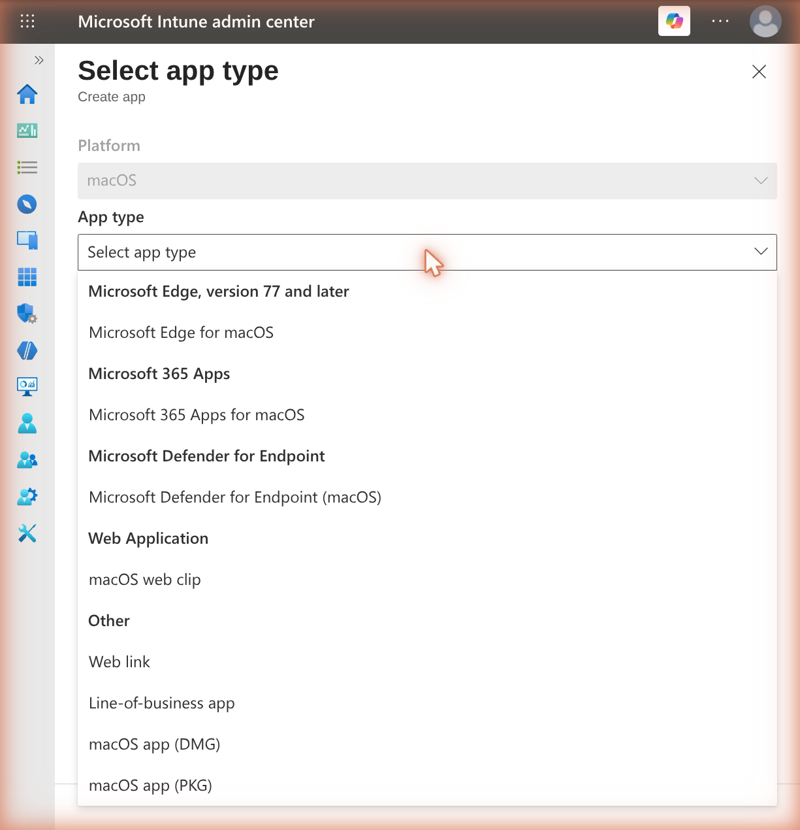Choose Microsoft Defender for Endpoint (macOS)
Viewport: 800px width, 830px height.
click(427, 497)
